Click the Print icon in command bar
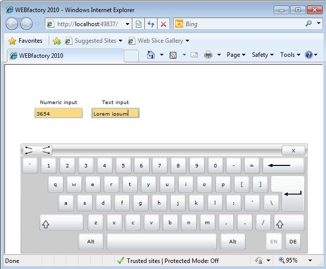 tap(208, 55)
